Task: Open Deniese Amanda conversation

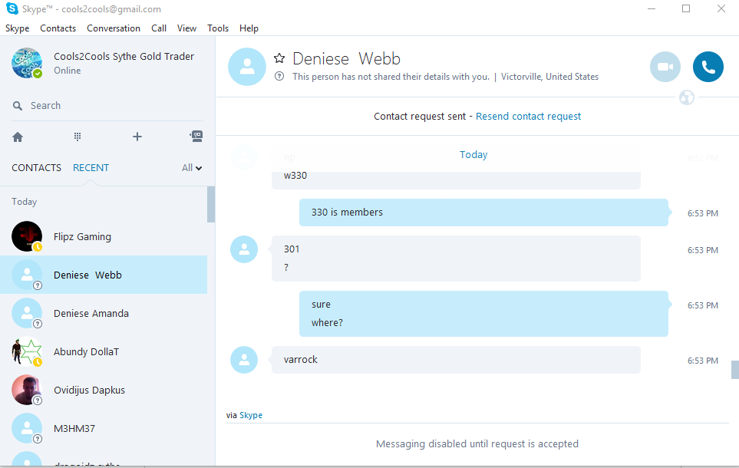Action: click(x=104, y=314)
